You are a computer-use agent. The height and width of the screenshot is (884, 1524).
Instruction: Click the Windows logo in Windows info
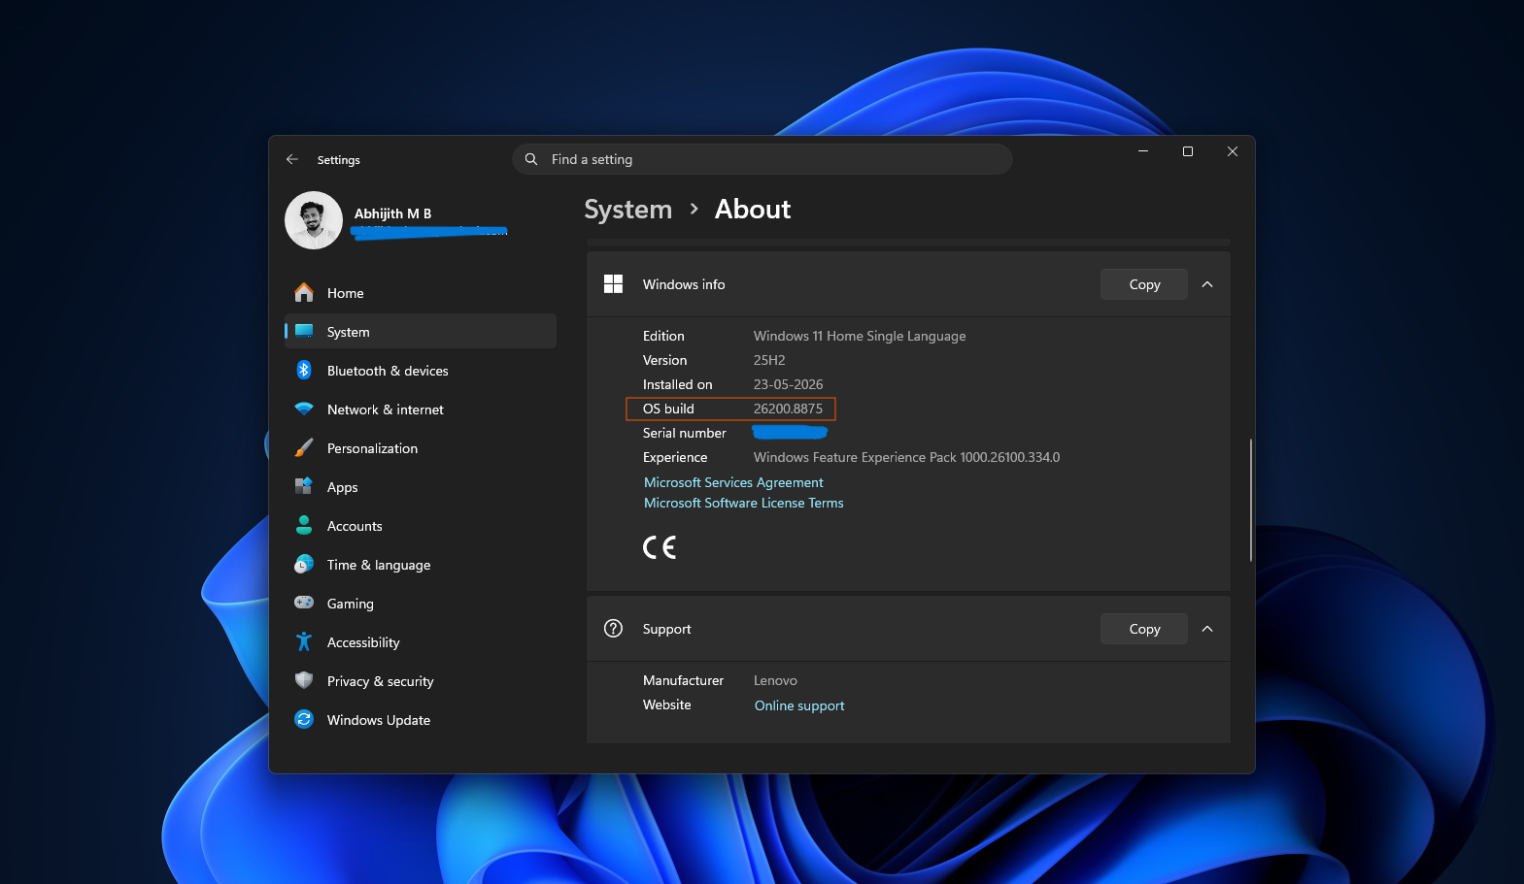[x=613, y=283]
